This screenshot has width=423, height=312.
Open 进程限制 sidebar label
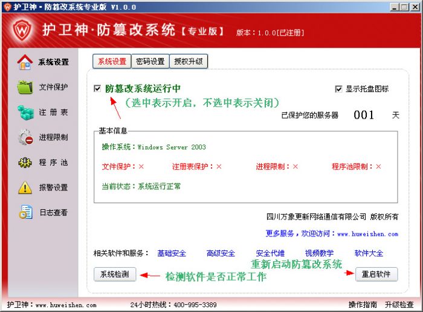click(53, 137)
